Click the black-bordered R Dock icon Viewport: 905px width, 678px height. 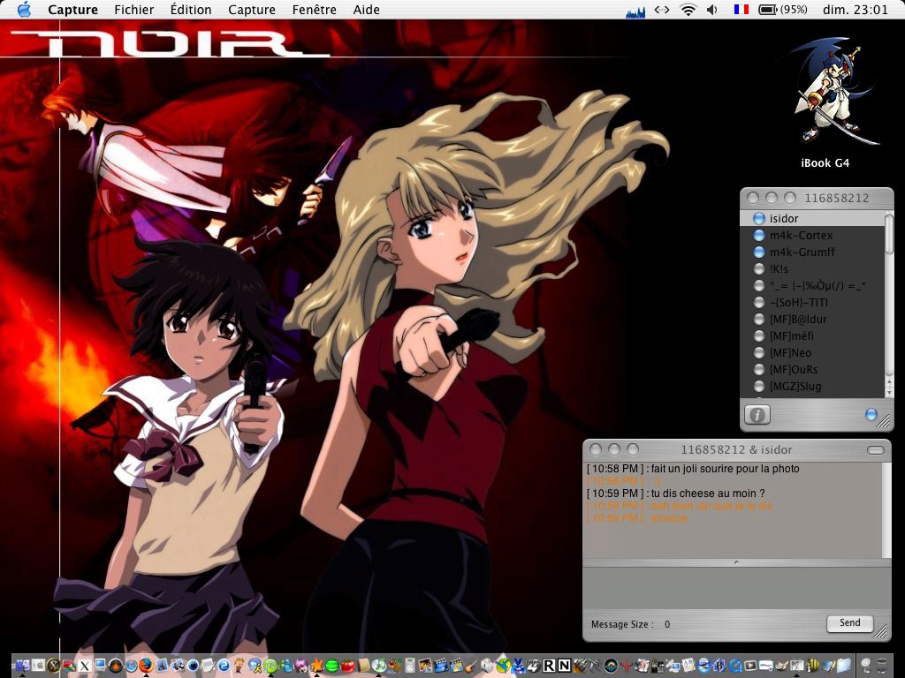(x=548, y=666)
